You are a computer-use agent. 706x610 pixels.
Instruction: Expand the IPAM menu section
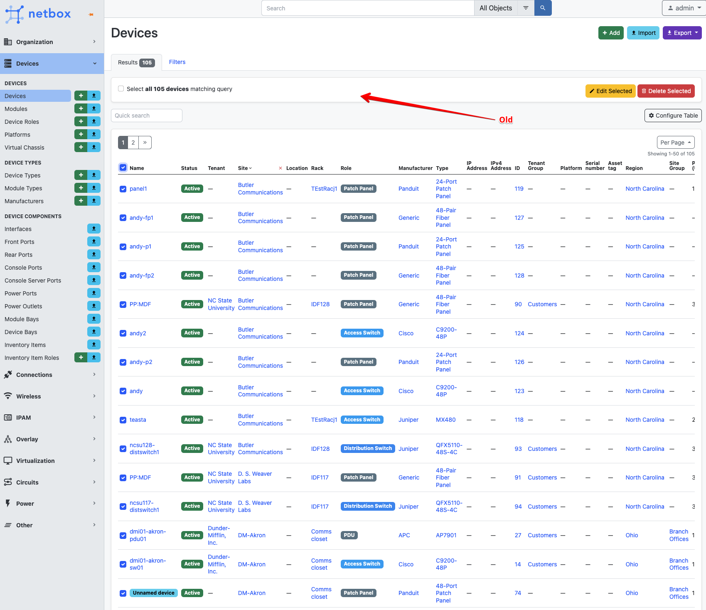point(52,418)
